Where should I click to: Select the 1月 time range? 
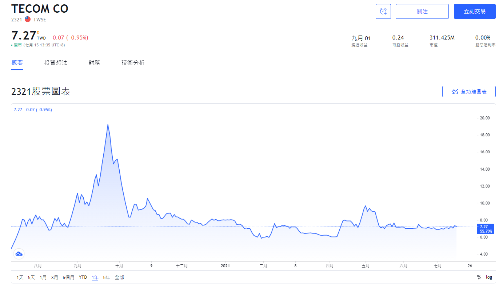pos(43,277)
